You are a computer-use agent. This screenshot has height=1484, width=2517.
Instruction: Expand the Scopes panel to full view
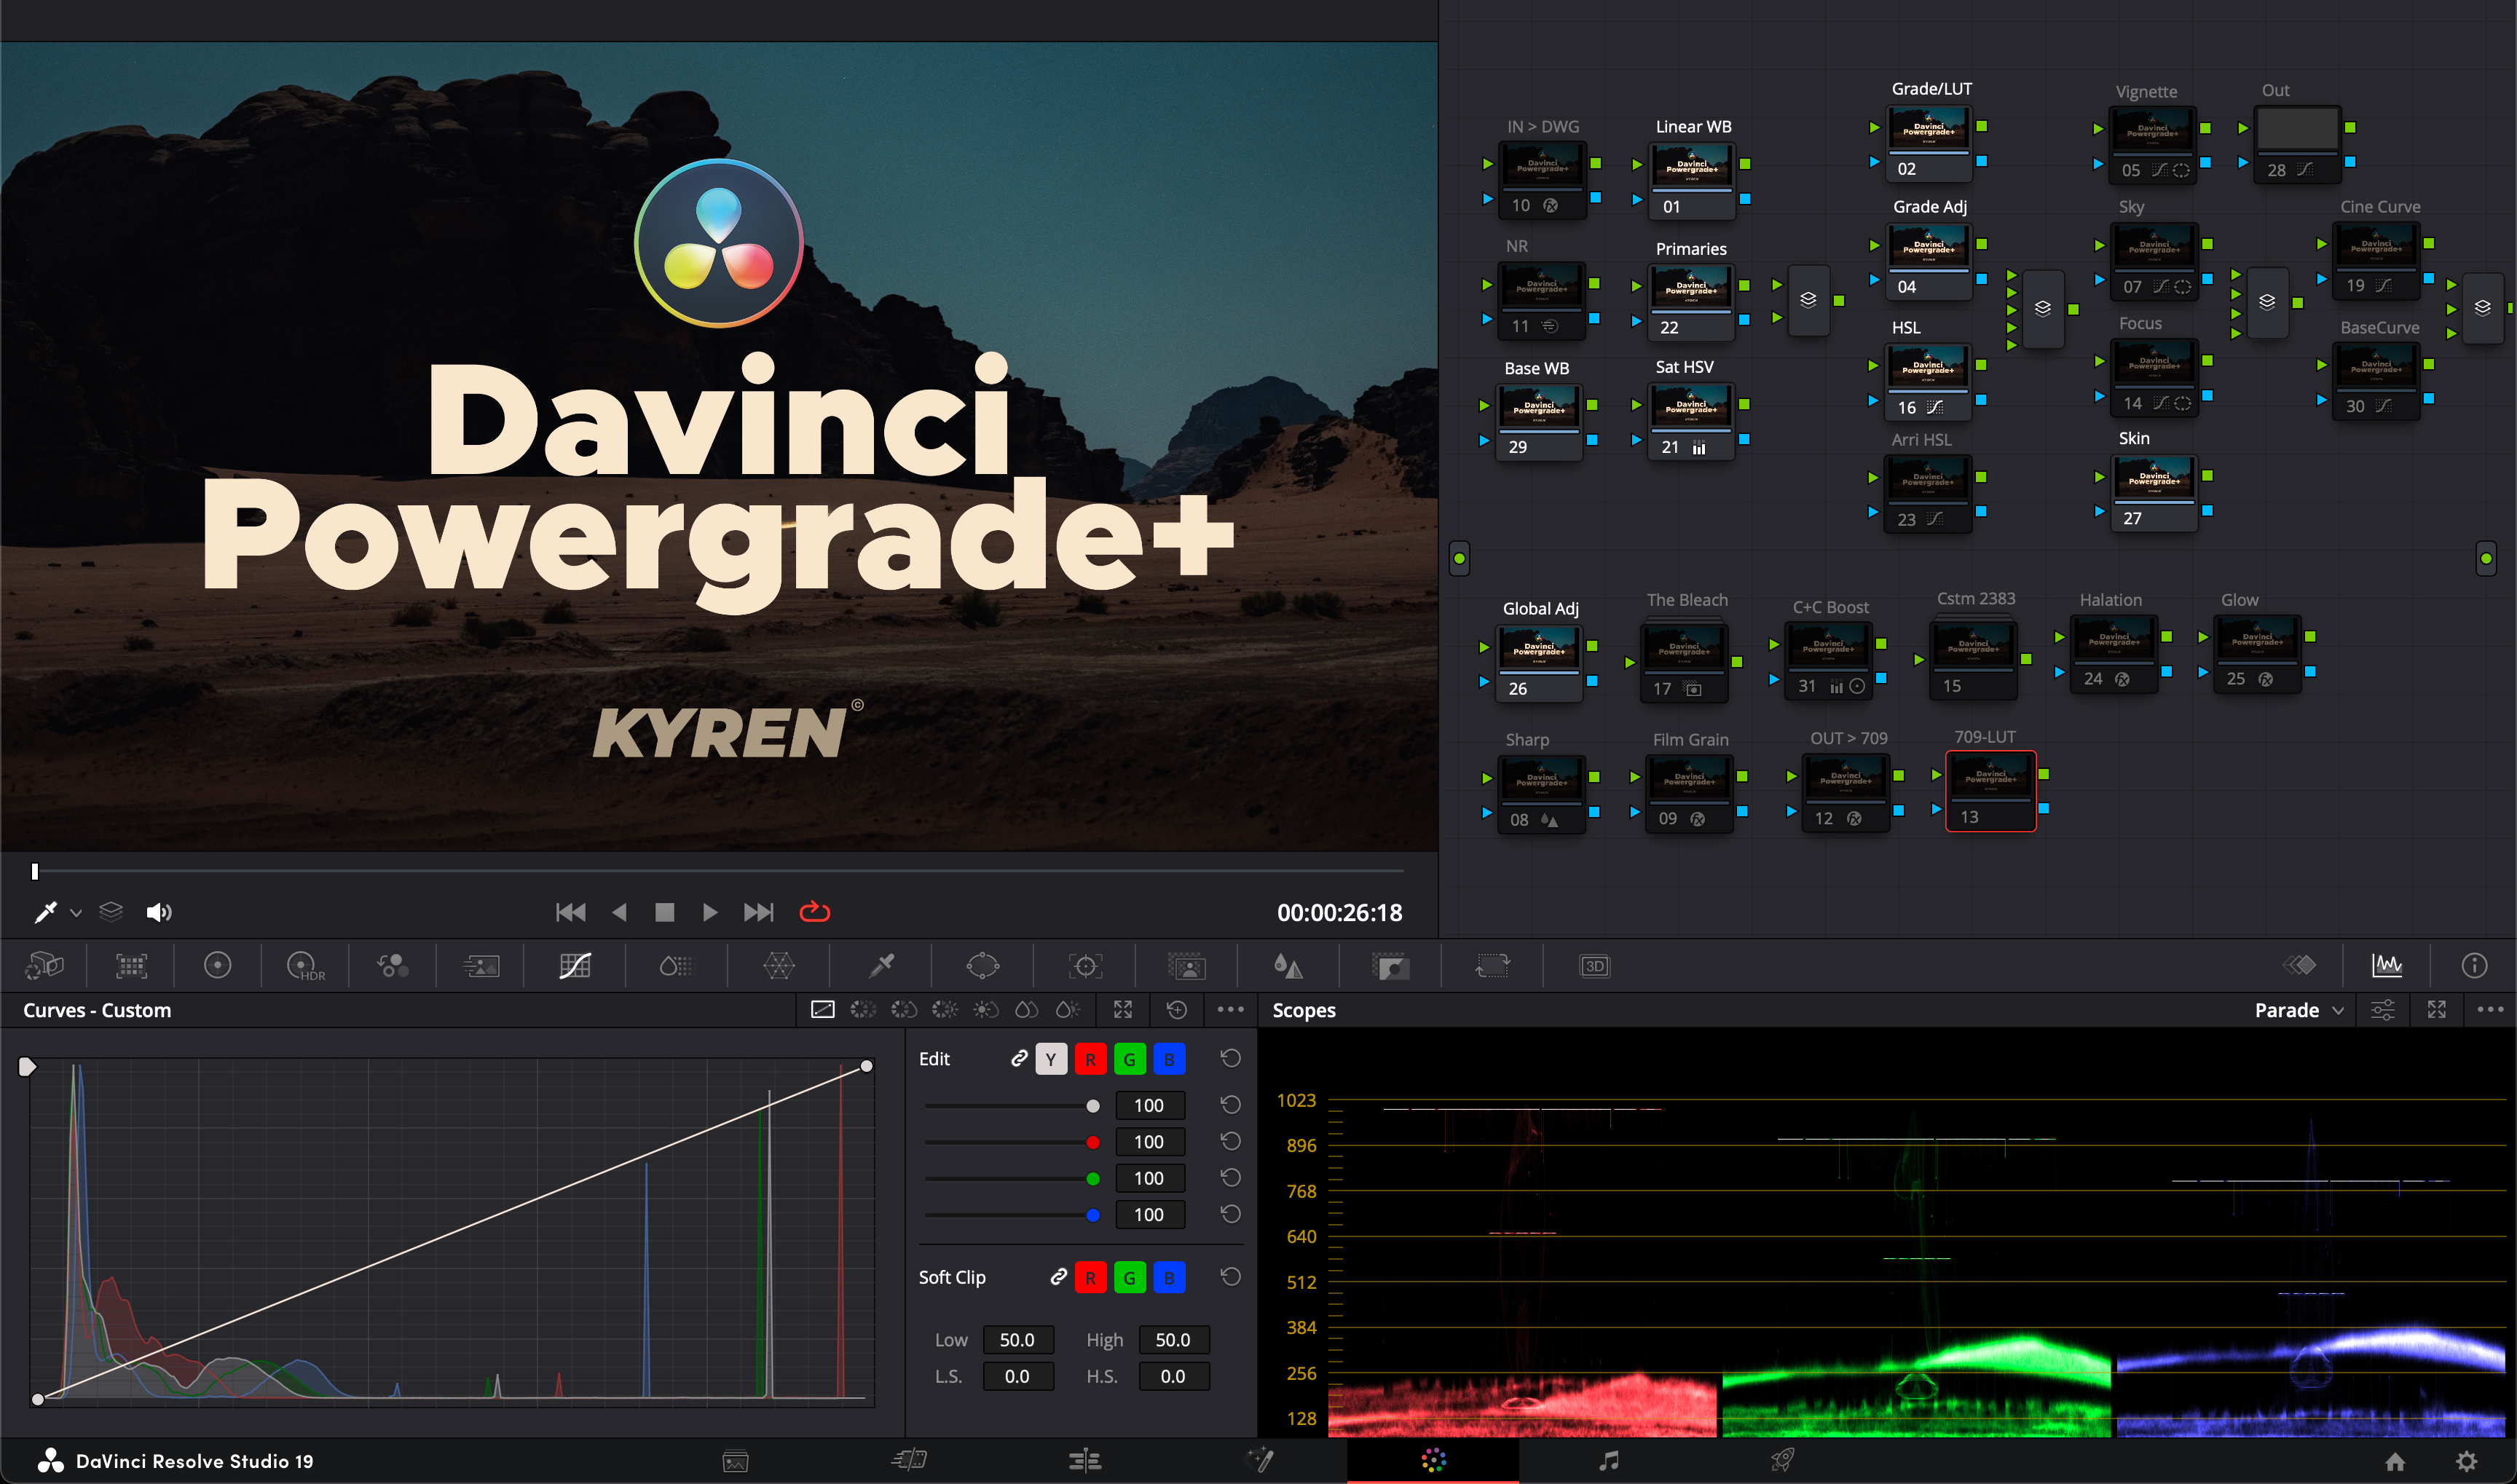click(2437, 1010)
